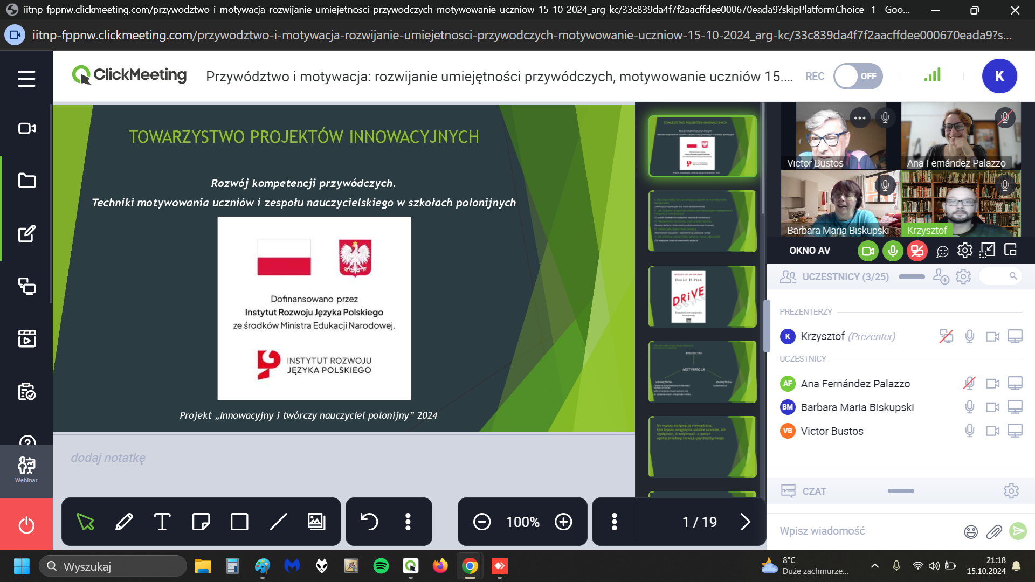Screen dimensions: 1035x582
Task: Select the motywacja diagram slide thumbnail
Action: tap(702, 371)
